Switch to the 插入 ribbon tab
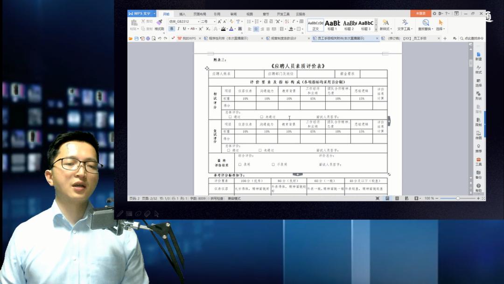The height and width of the screenshot is (284, 504). [x=182, y=14]
